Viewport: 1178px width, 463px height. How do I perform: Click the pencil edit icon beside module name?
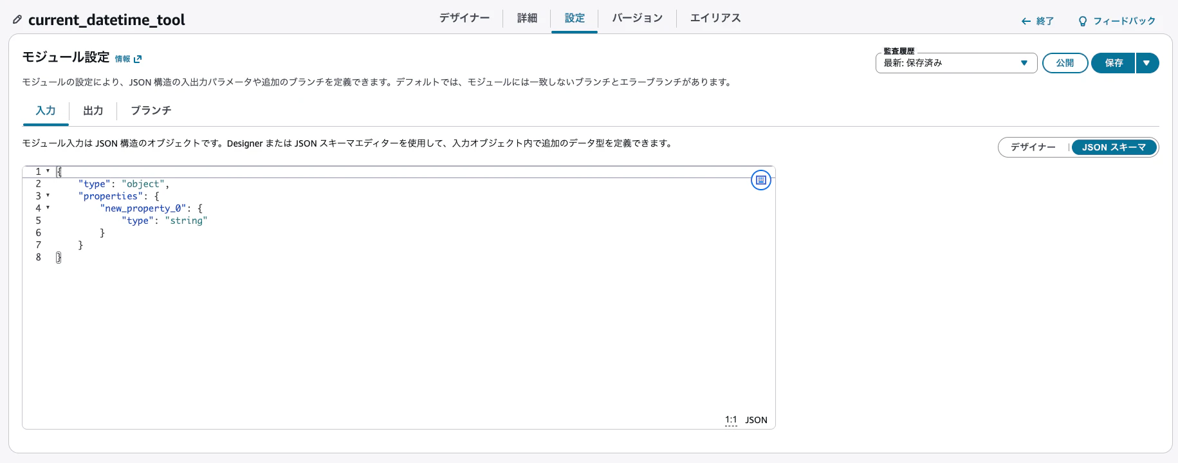coord(17,20)
